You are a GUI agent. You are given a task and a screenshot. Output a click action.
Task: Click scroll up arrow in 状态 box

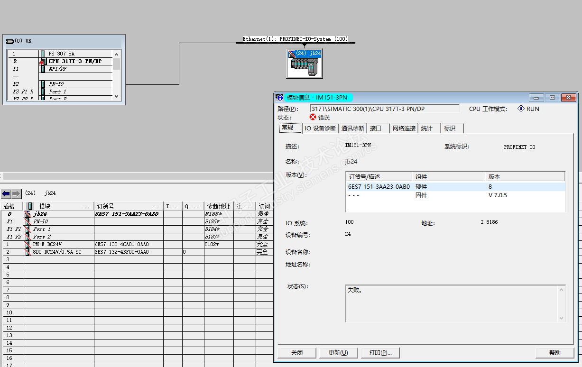[562, 289]
